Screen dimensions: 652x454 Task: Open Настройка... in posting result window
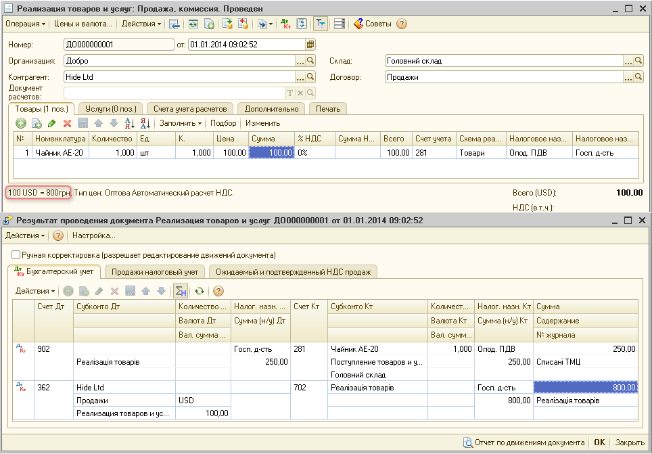click(x=94, y=235)
